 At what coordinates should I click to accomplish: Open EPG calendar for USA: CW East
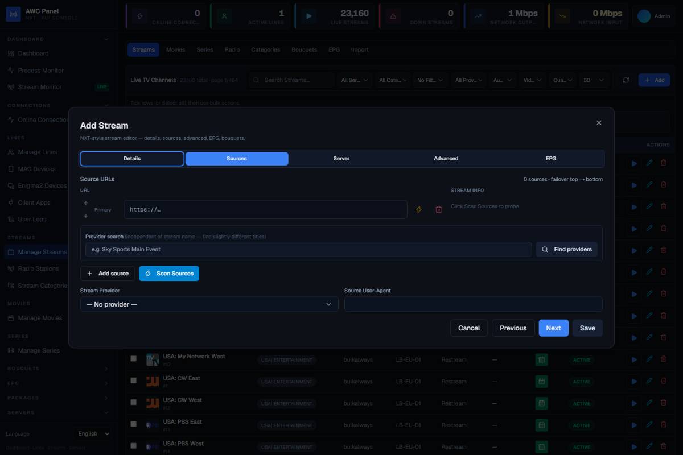(541, 382)
